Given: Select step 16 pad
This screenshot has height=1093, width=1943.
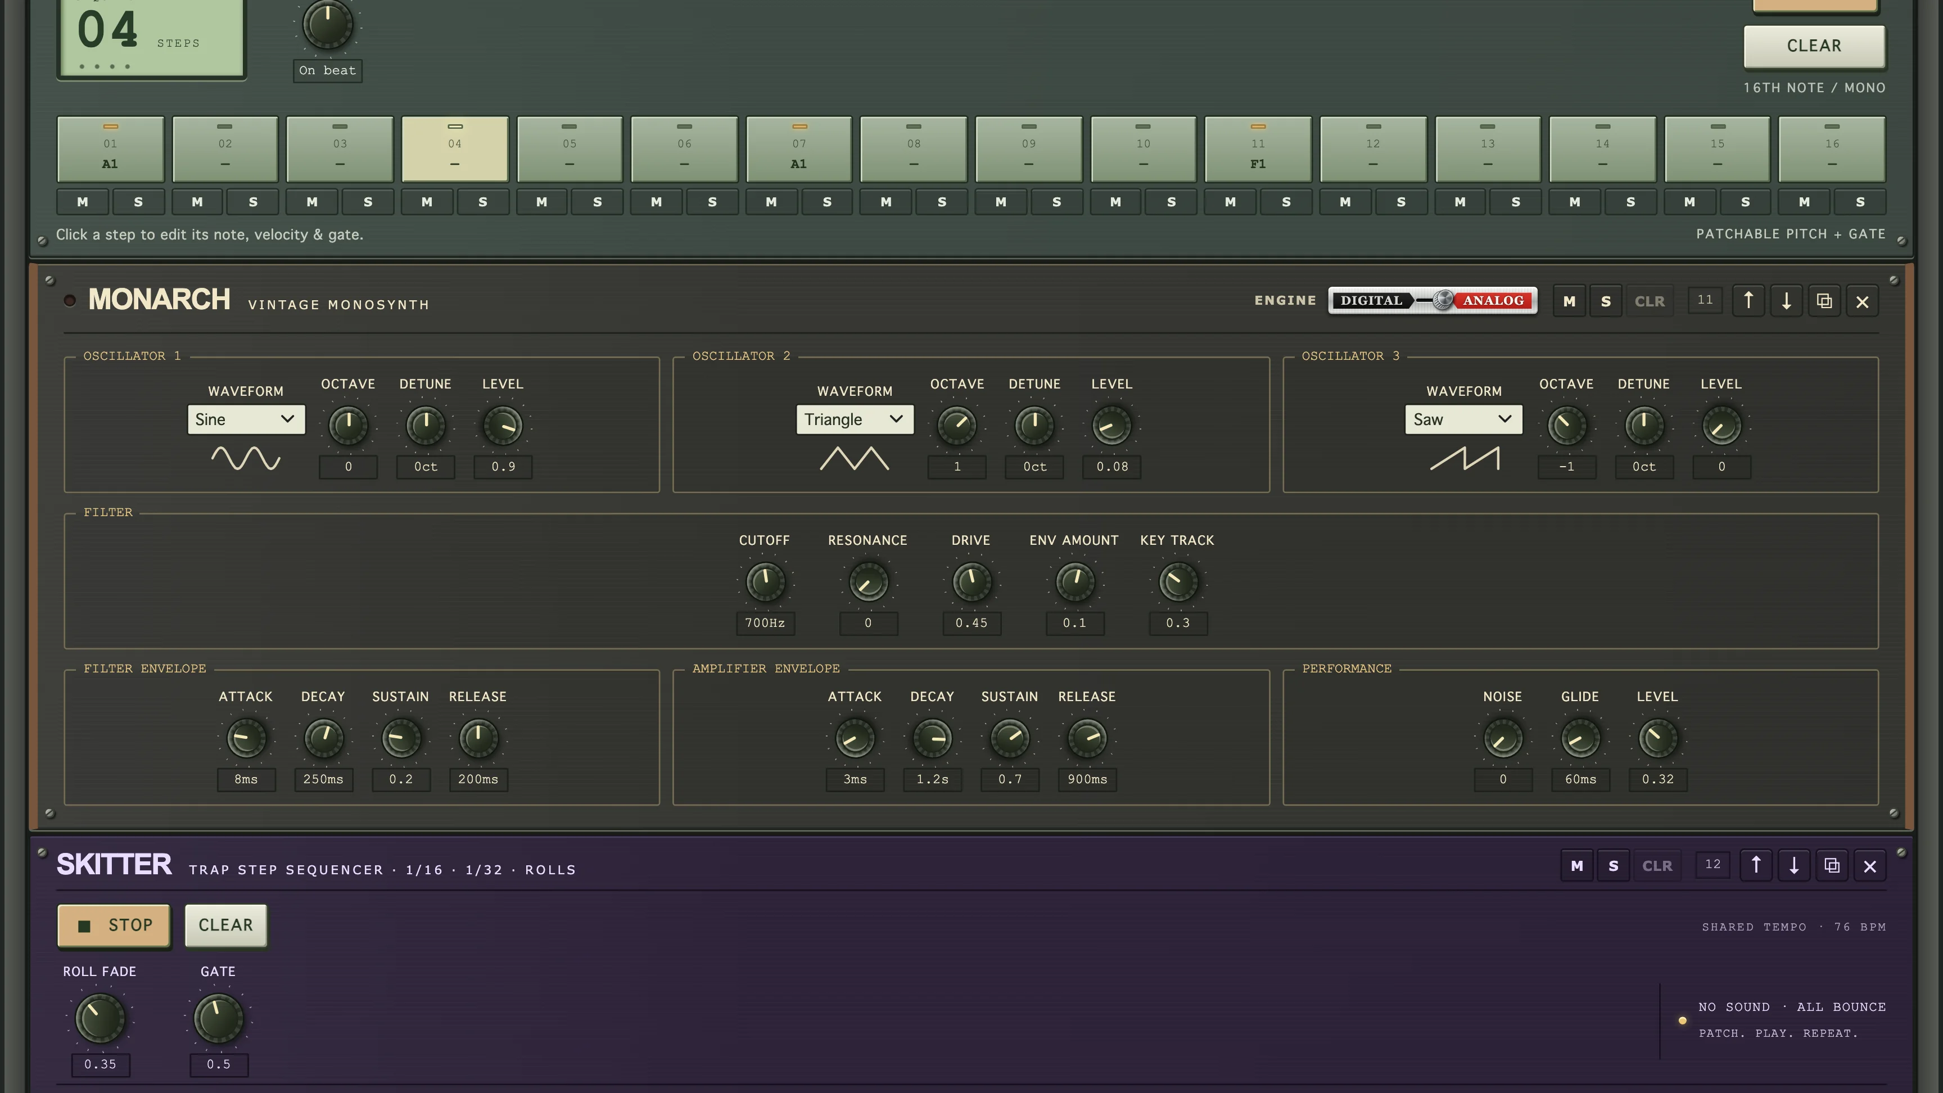Looking at the screenshot, I should (1832, 148).
